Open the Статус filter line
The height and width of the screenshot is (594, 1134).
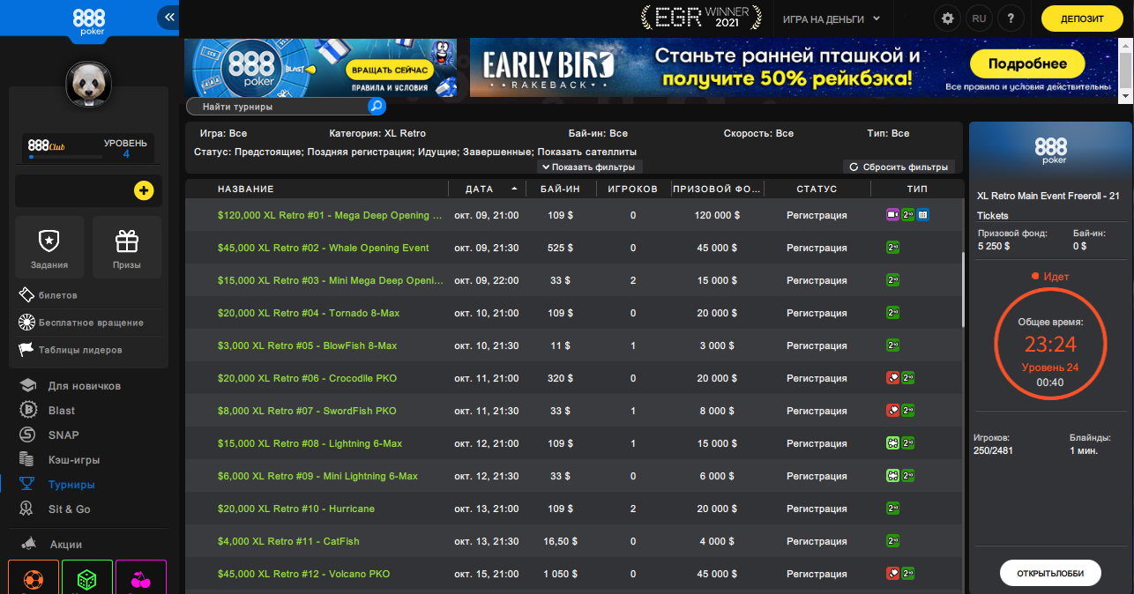[x=415, y=152]
